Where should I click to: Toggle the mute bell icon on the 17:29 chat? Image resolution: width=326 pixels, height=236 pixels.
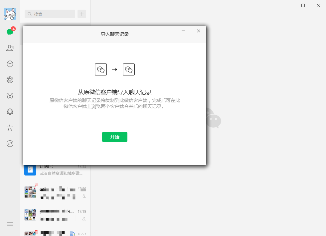pos(84,196)
